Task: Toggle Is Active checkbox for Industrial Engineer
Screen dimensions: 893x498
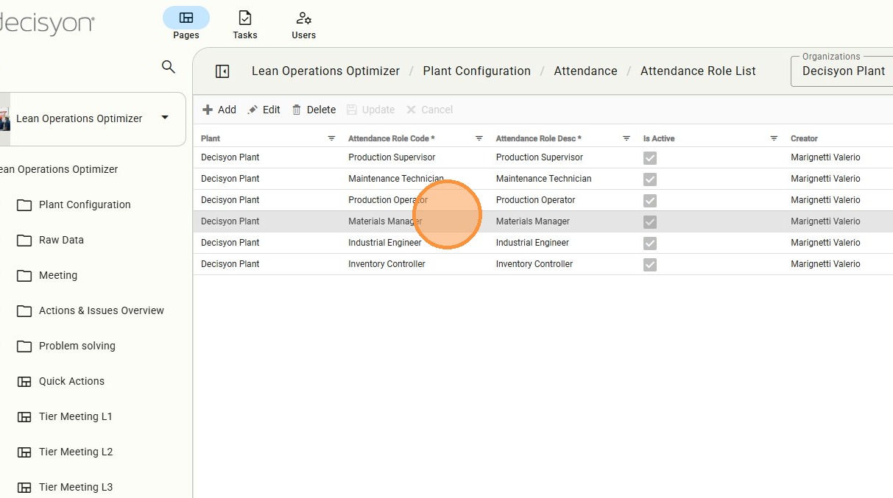Action: [x=650, y=243]
